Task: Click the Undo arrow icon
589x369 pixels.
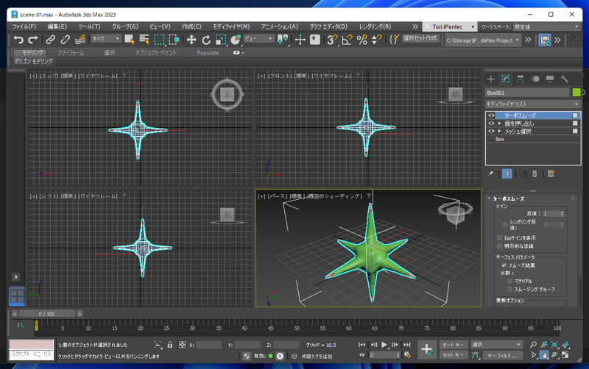Action: 18,40
